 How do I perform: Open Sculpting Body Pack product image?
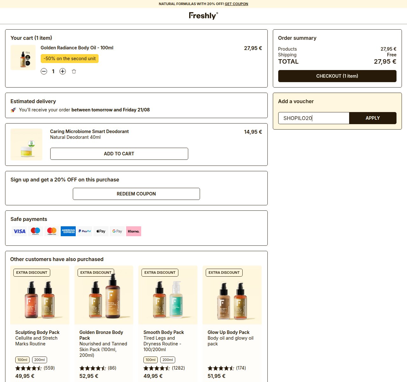click(x=40, y=295)
